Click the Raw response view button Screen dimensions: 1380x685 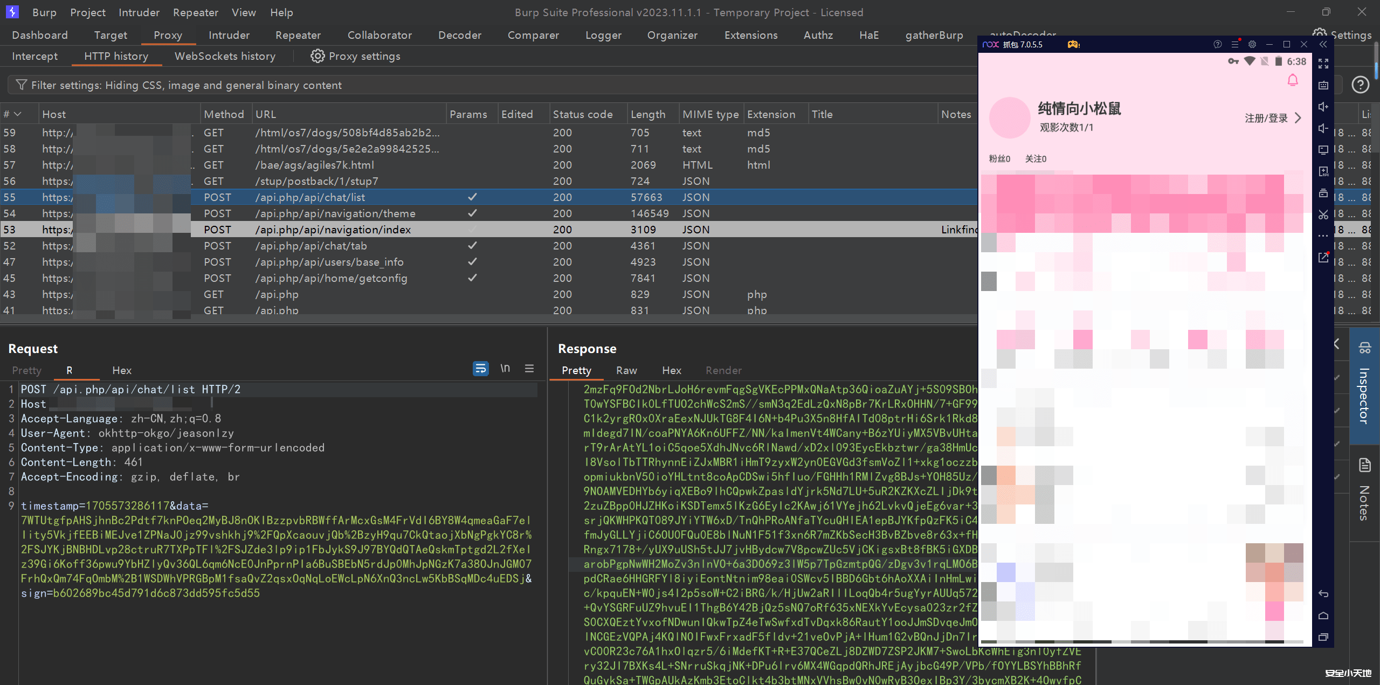pyautogui.click(x=626, y=370)
